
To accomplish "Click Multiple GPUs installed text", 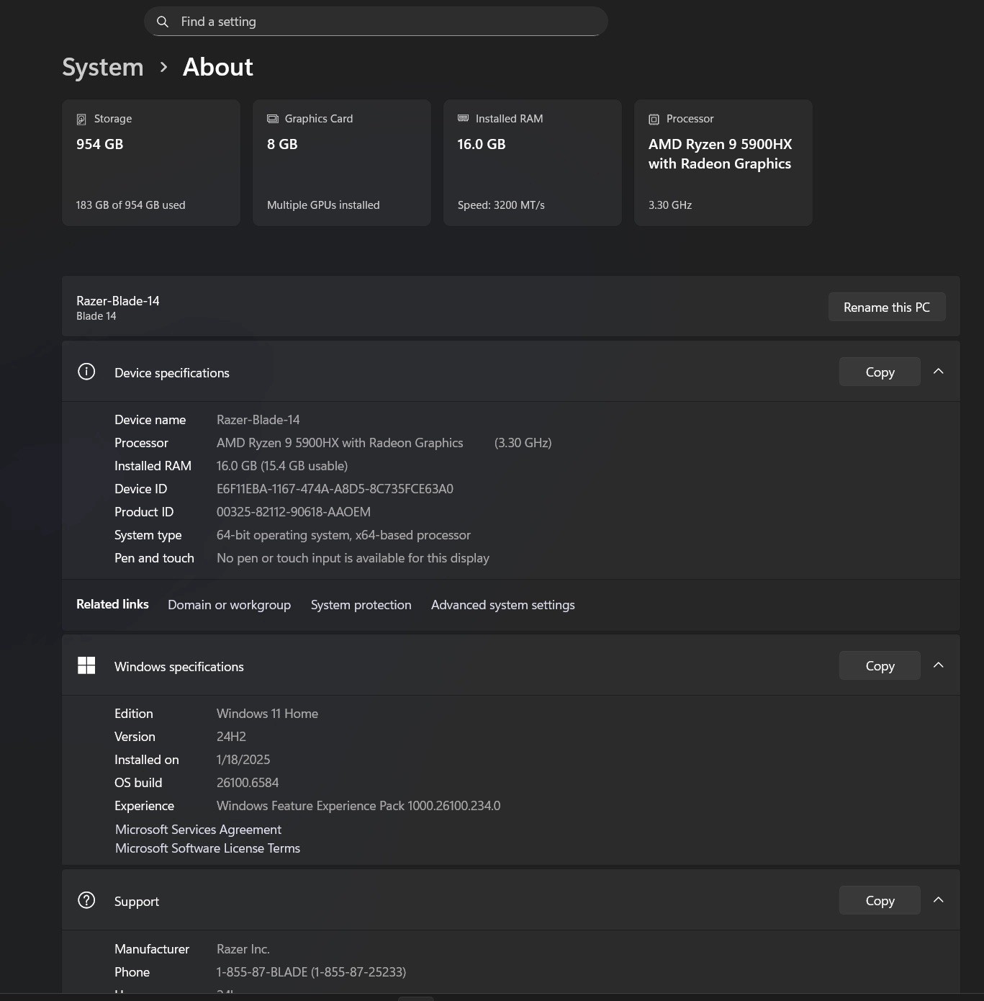I will 323,205.
